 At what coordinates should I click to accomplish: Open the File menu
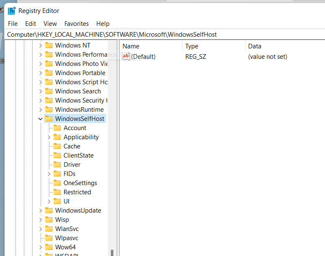point(13,24)
